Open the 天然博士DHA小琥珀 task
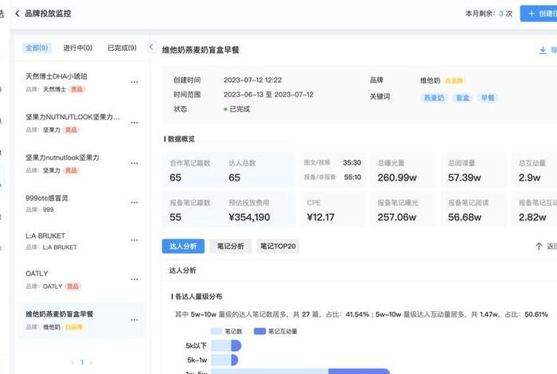 (x=82, y=82)
